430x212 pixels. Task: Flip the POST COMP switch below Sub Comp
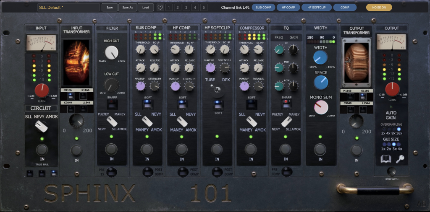pos(148,172)
